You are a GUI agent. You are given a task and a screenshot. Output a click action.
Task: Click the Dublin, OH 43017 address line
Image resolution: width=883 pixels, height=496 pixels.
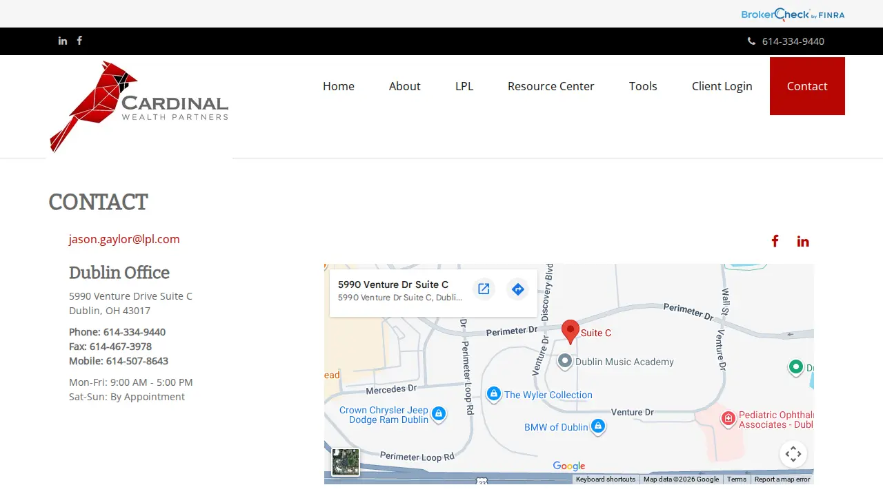tap(110, 311)
